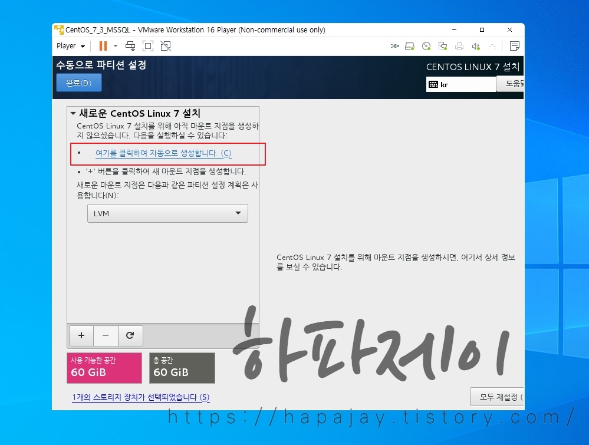
Task: Open the VMware message log icon
Action: (514, 46)
